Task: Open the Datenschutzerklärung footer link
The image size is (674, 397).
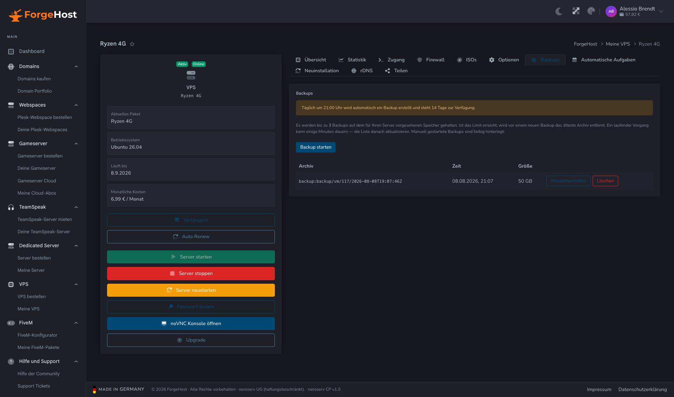Action: pyautogui.click(x=642, y=390)
